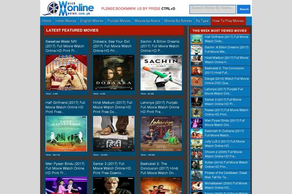The width and height of the screenshot is (292, 194).
Task: Open Dobaara: See Your Evil title link
Action: [112, 46]
